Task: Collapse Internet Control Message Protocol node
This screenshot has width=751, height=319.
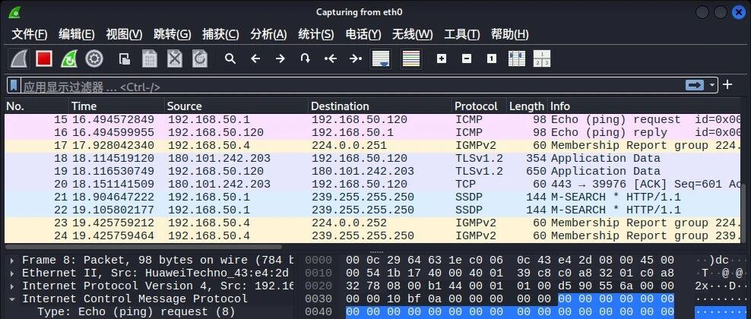Action: pyautogui.click(x=11, y=299)
